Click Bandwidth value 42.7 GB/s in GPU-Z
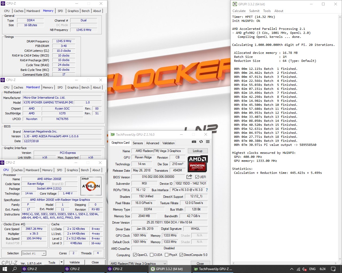This screenshot has width=342, height=273. (x=193, y=216)
